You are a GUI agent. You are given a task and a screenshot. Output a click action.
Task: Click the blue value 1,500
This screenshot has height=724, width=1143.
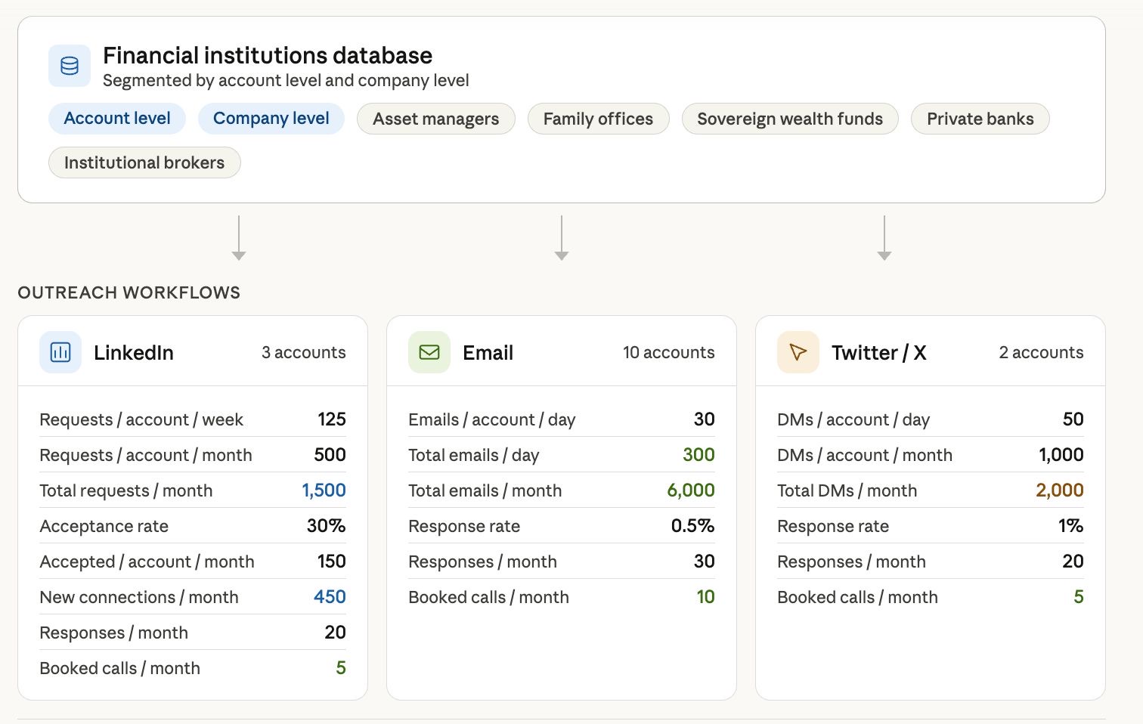tap(324, 490)
